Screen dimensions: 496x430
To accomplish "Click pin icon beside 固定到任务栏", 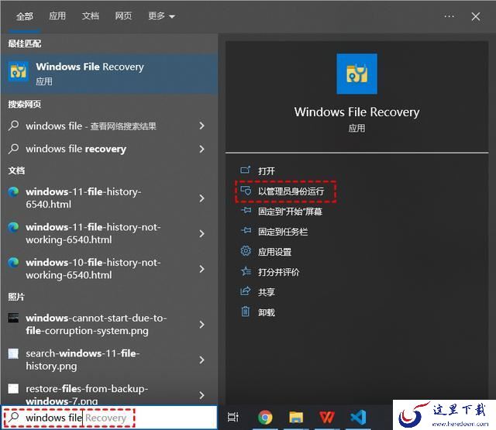I will coord(246,231).
